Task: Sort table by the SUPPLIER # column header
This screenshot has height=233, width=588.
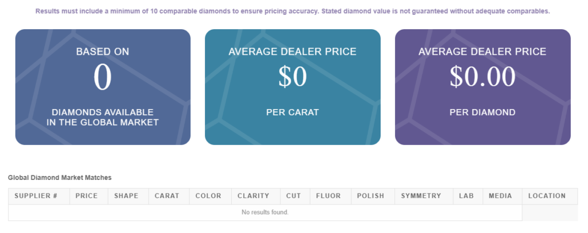Action: click(36, 196)
